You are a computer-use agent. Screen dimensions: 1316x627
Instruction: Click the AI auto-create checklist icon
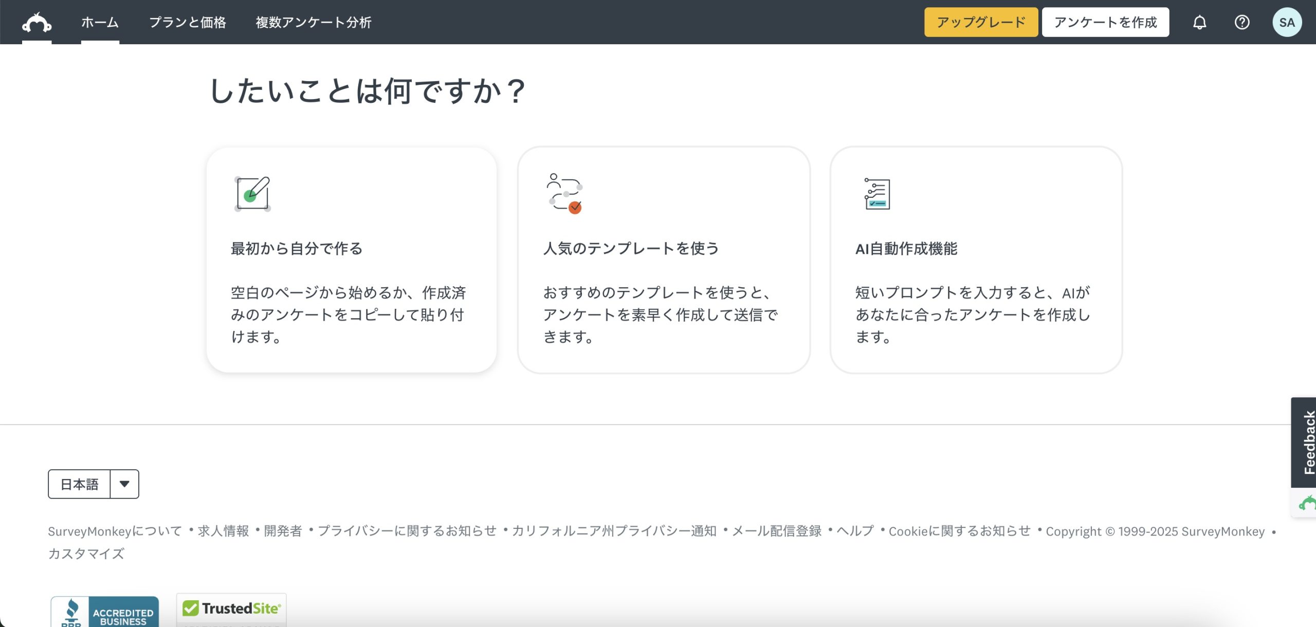coord(877,194)
